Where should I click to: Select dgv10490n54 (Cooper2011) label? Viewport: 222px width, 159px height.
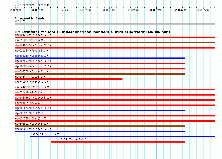click(33, 45)
